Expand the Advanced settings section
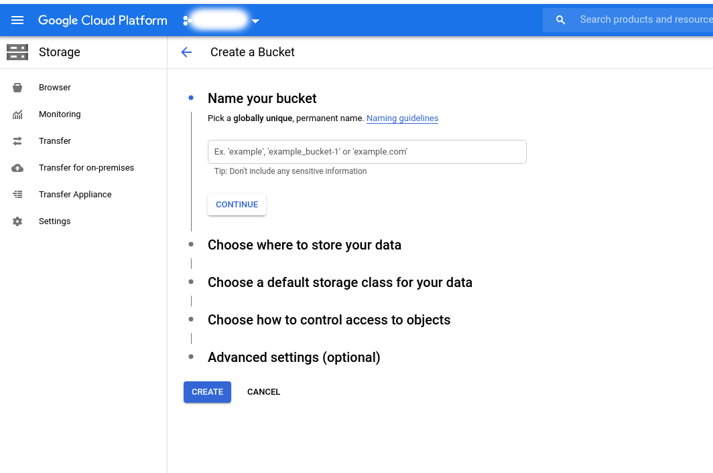The image size is (713, 473). (294, 357)
